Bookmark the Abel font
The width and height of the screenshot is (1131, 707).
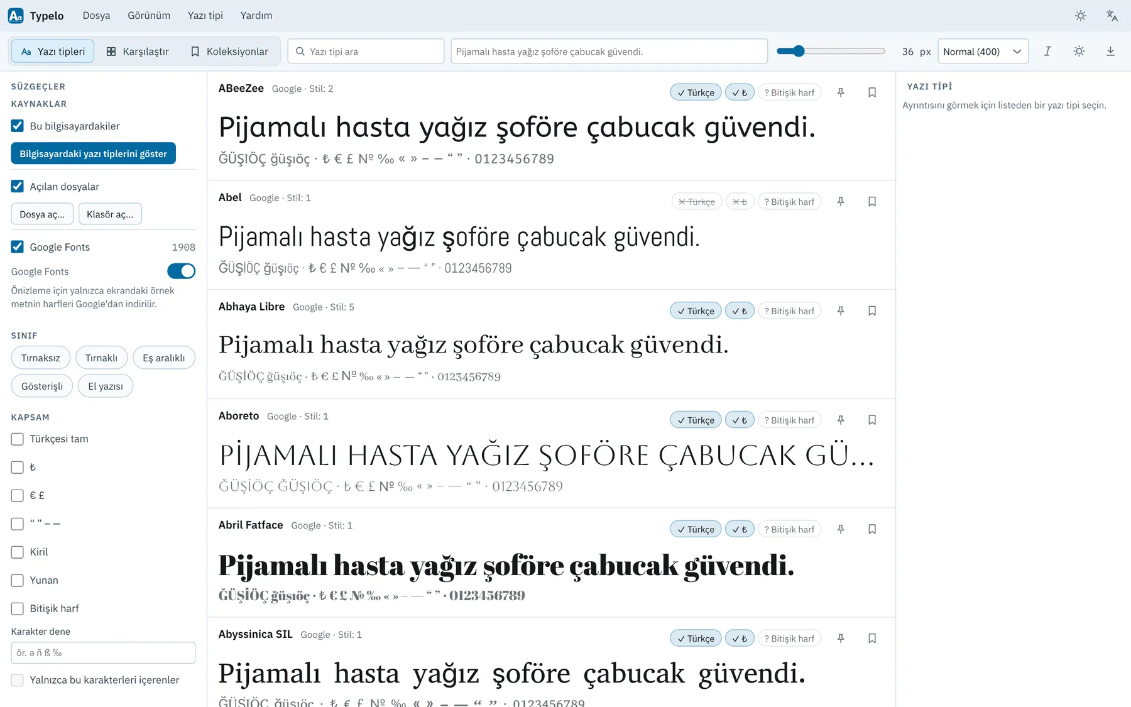[872, 202]
